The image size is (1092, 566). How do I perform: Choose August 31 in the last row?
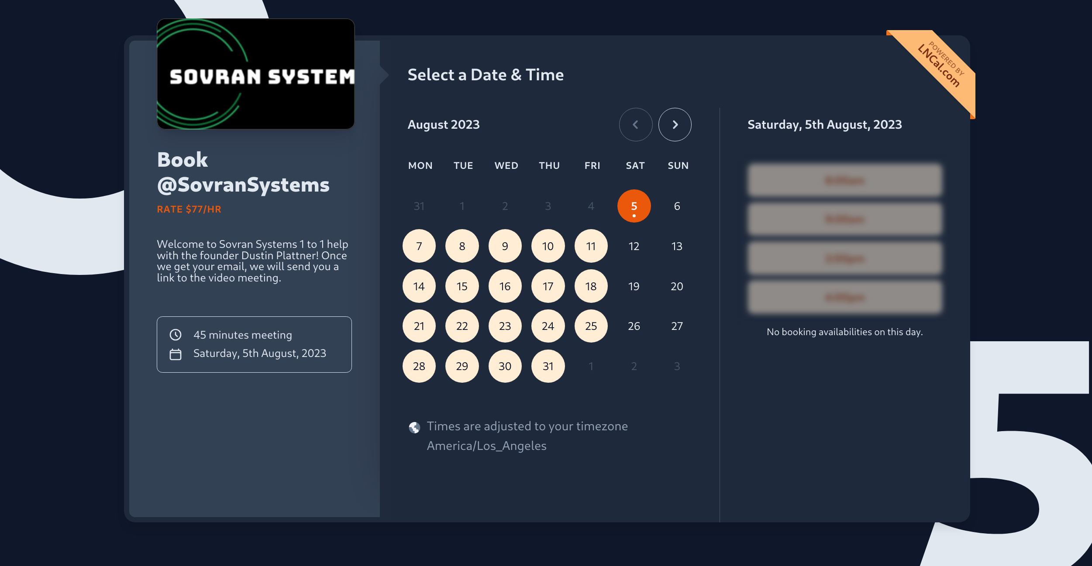coord(548,366)
